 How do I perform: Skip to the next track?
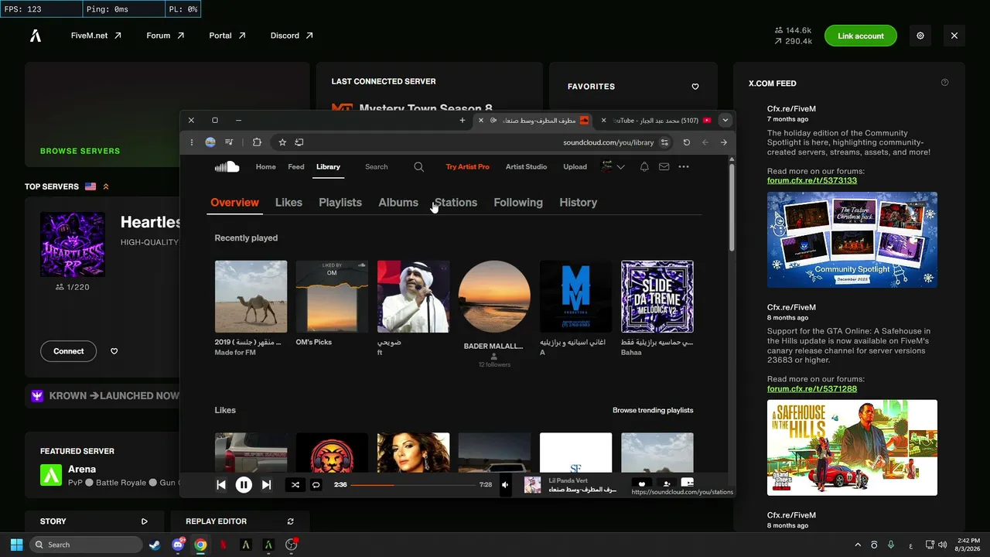[x=266, y=485]
